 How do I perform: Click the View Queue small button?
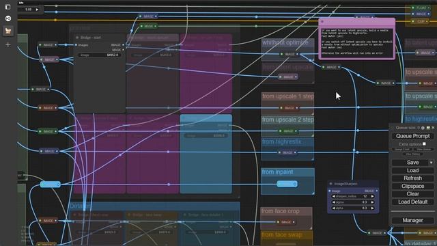point(423,150)
